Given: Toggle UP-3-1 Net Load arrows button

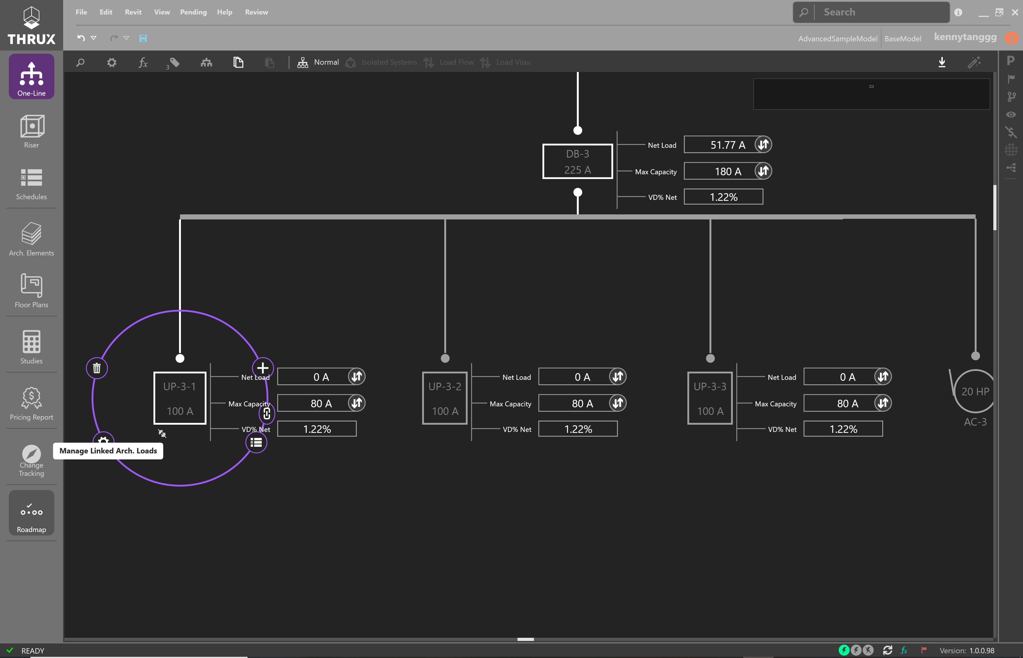Looking at the screenshot, I should 356,376.
